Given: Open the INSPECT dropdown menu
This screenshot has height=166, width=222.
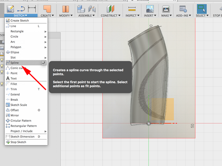Looking at the screenshot, I should point(132,15).
